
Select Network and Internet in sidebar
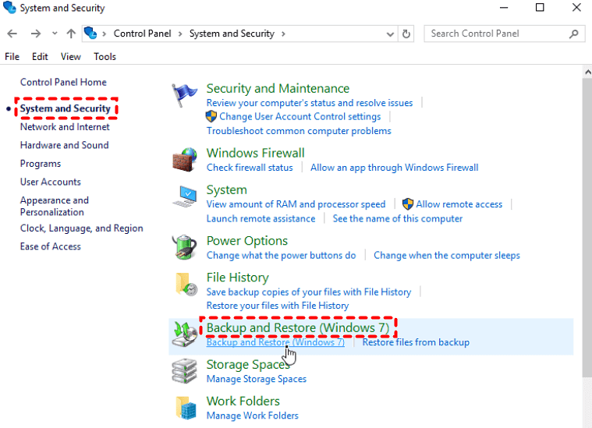click(x=65, y=127)
